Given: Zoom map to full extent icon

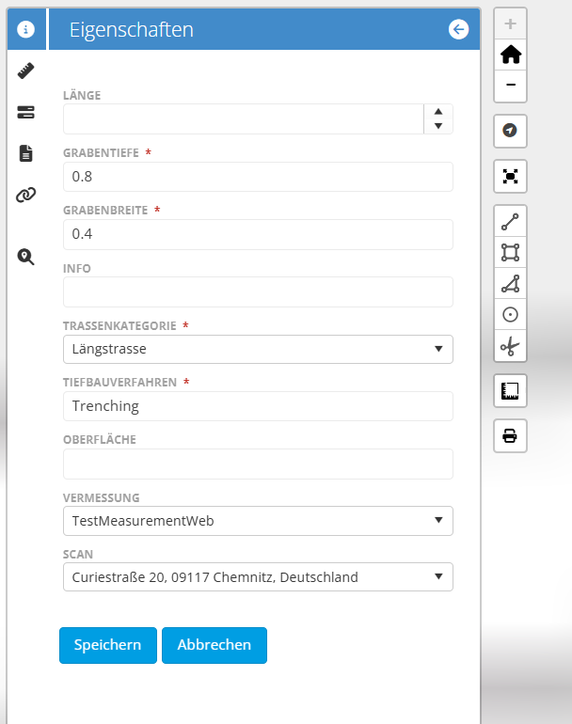Looking at the screenshot, I should 510,176.
